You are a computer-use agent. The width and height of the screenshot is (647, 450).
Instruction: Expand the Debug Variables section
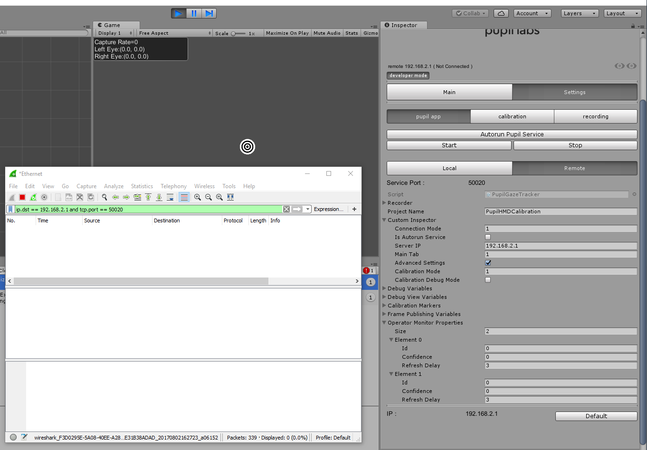click(x=384, y=288)
